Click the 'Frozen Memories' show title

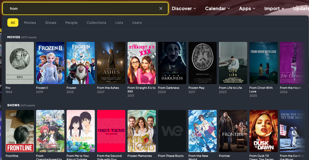[140, 156]
